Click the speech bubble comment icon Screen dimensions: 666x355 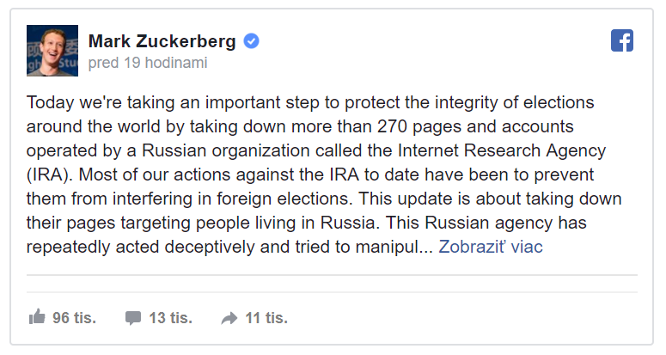(133, 318)
